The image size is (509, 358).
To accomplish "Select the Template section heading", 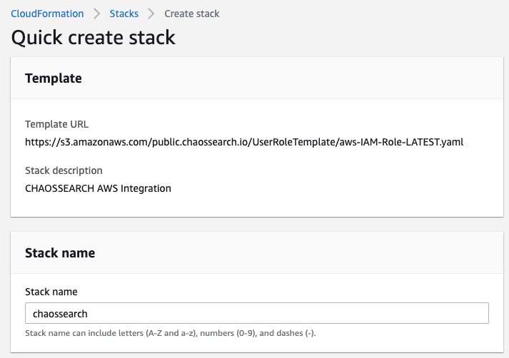I will (x=54, y=78).
